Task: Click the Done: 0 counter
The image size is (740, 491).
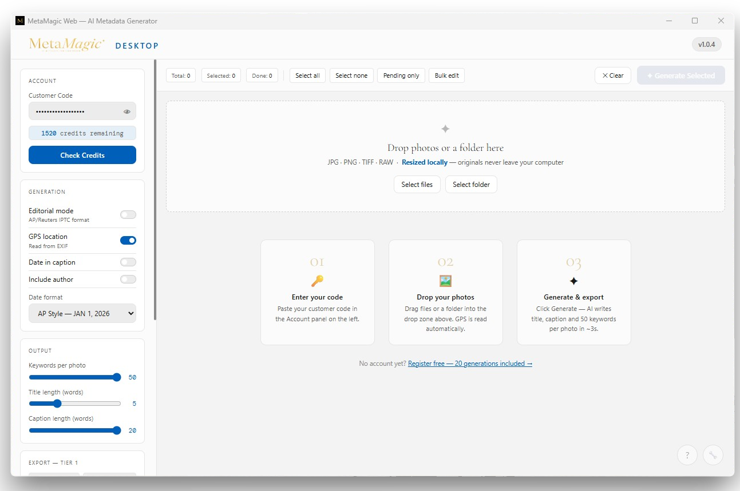Action: [x=262, y=75]
